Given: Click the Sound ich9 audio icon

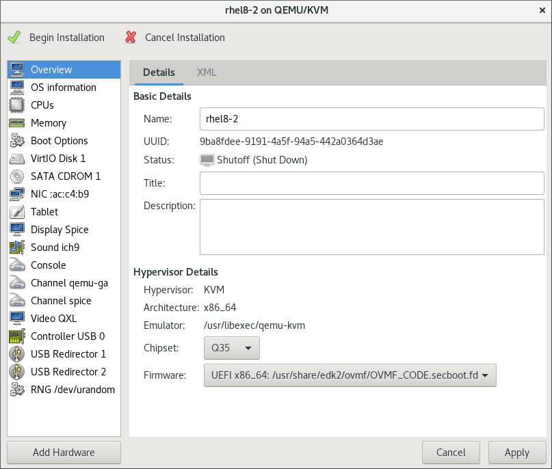Looking at the screenshot, I should pos(17,247).
